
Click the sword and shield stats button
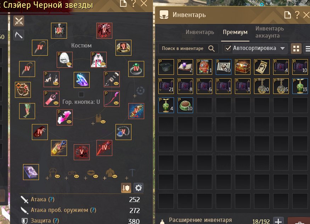pos(126,187)
